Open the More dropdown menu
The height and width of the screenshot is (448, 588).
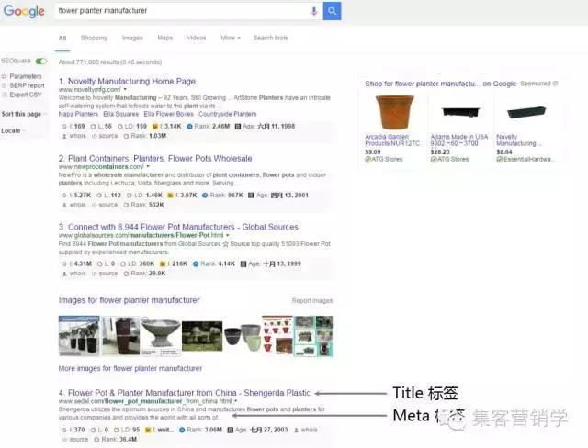pos(231,38)
